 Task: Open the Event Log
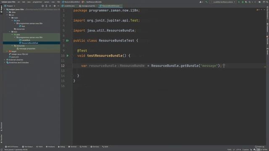pos(259,147)
